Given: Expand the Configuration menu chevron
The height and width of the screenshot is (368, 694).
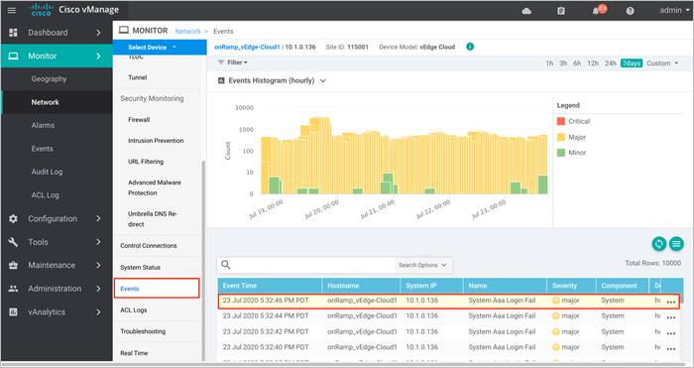Looking at the screenshot, I should click(x=98, y=219).
